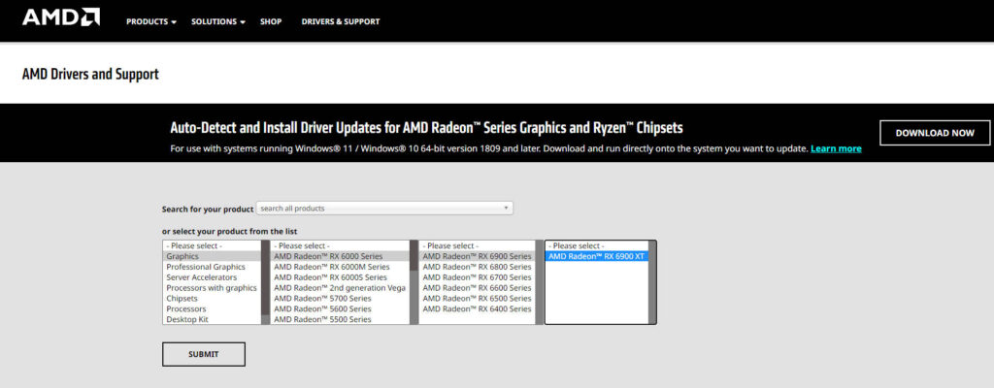The image size is (994, 388).
Task: Choose AMD Radeon RX 6800 Series
Action: click(x=477, y=267)
